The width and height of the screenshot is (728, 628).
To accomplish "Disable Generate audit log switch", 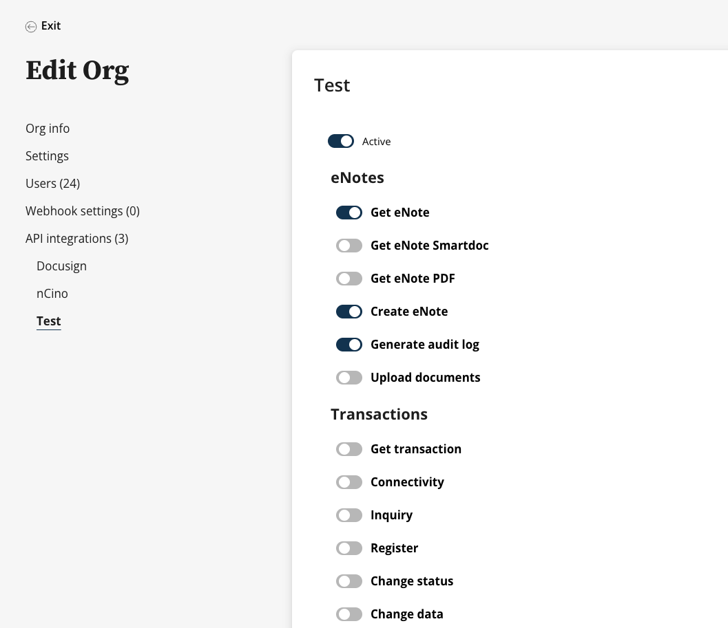I will 349,345.
